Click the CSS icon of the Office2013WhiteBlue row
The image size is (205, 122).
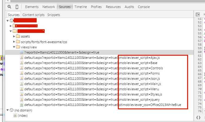22,104
